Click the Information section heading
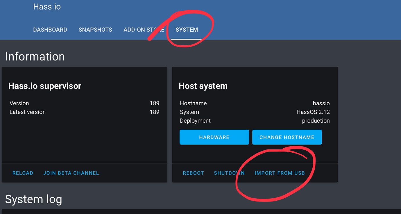The height and width of the screenshot is (214, 401). 35,56
